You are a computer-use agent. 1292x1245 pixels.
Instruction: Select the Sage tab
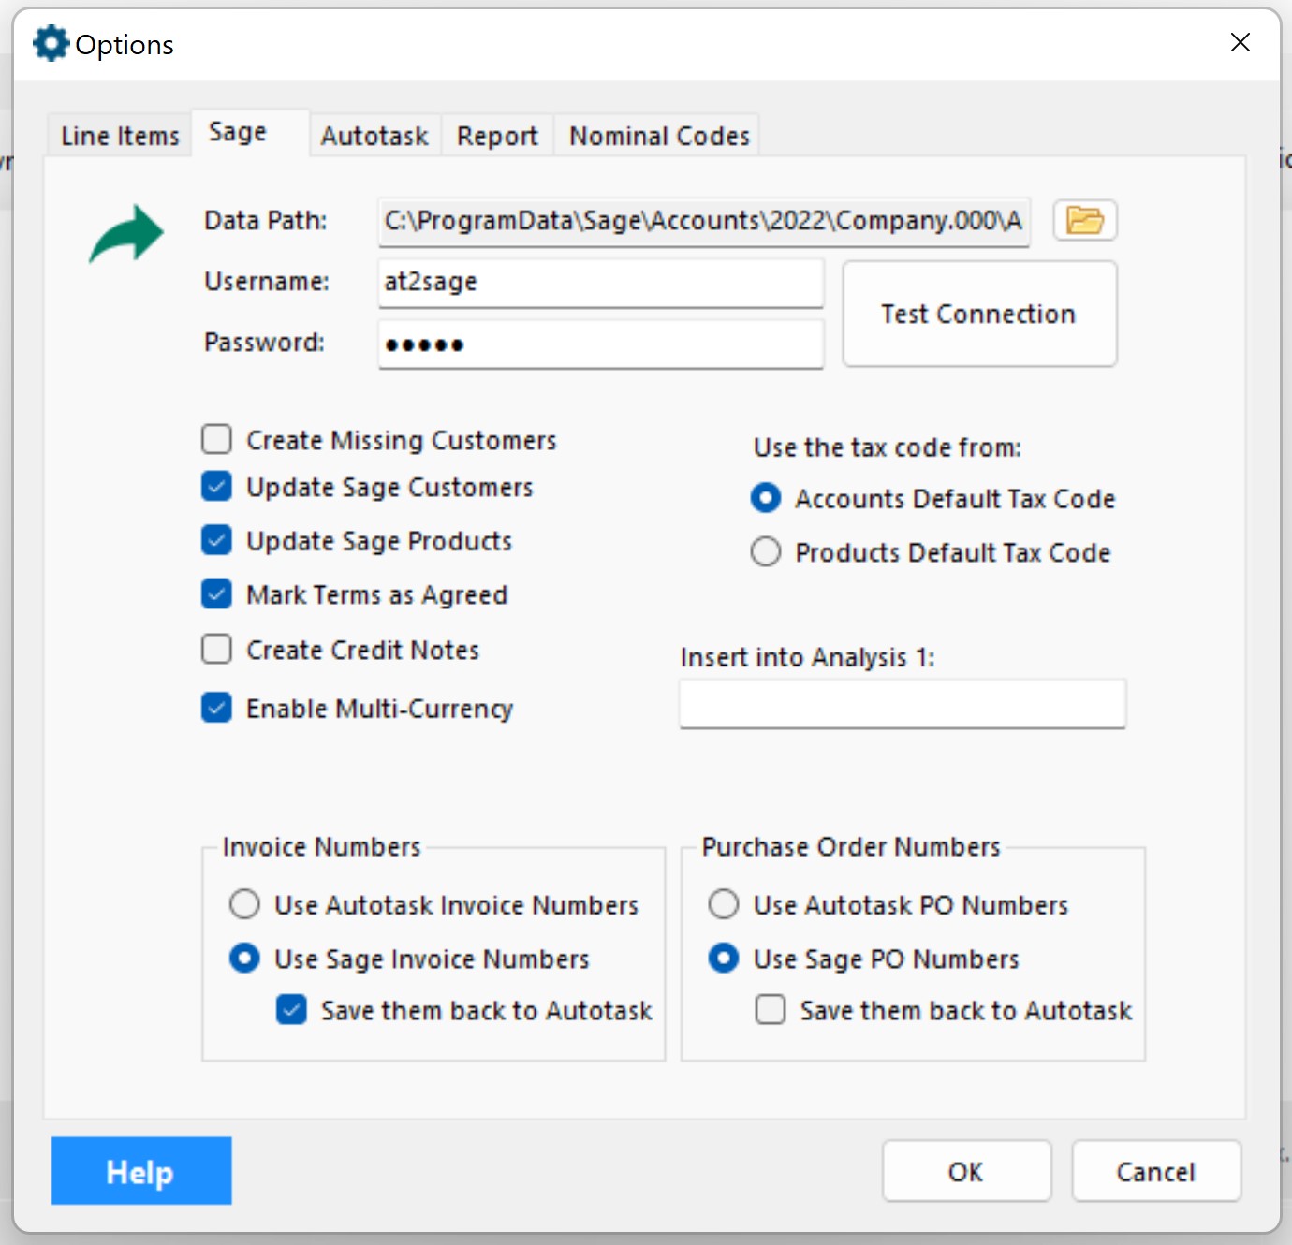click(x=250, y=133)
